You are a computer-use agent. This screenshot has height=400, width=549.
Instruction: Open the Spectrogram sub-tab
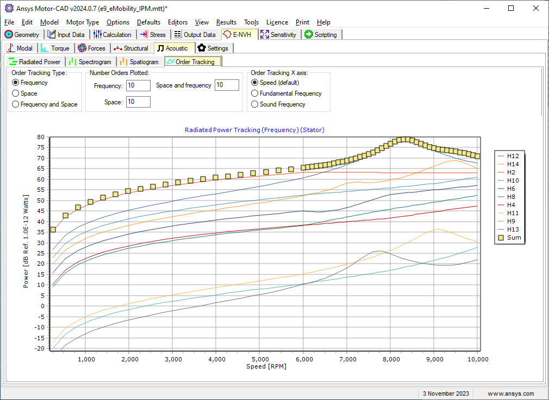tap(91, 61)
